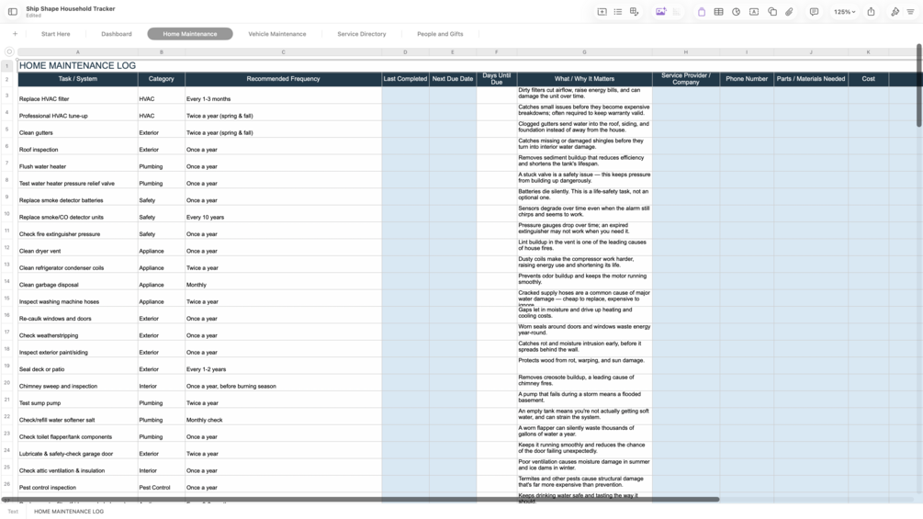
Task: Click the purple jar-shaped toolbar icon
Action: tap(701, 12)
